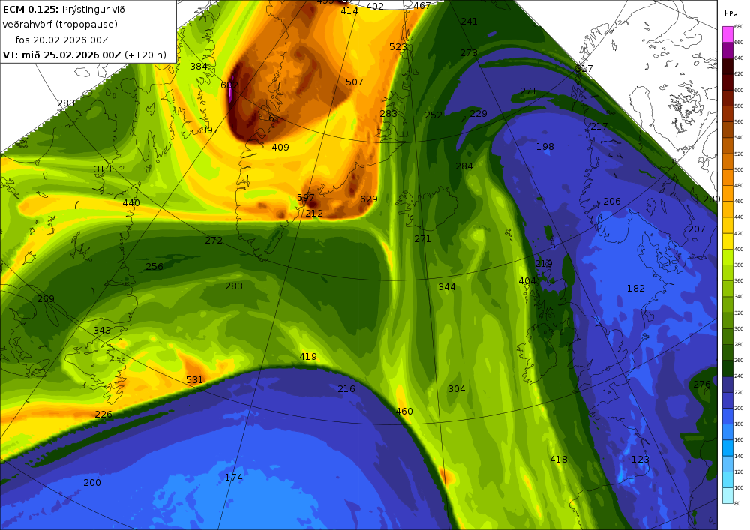
Task: Click the valid time 'VT: mið 25.02.2026 00Z'
Action: [x=62, y=55]
